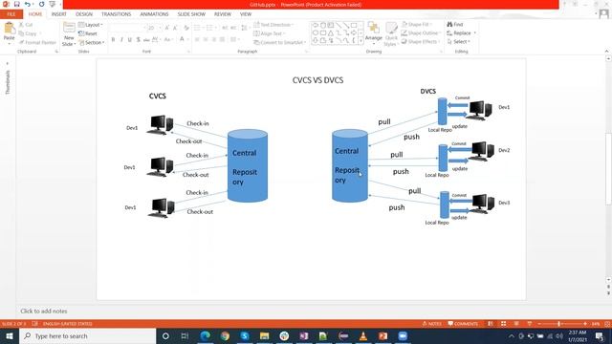This screenshot has height=344, width=612.
Task: Open Align Text dropdown
Action: (x=270, y=33)
